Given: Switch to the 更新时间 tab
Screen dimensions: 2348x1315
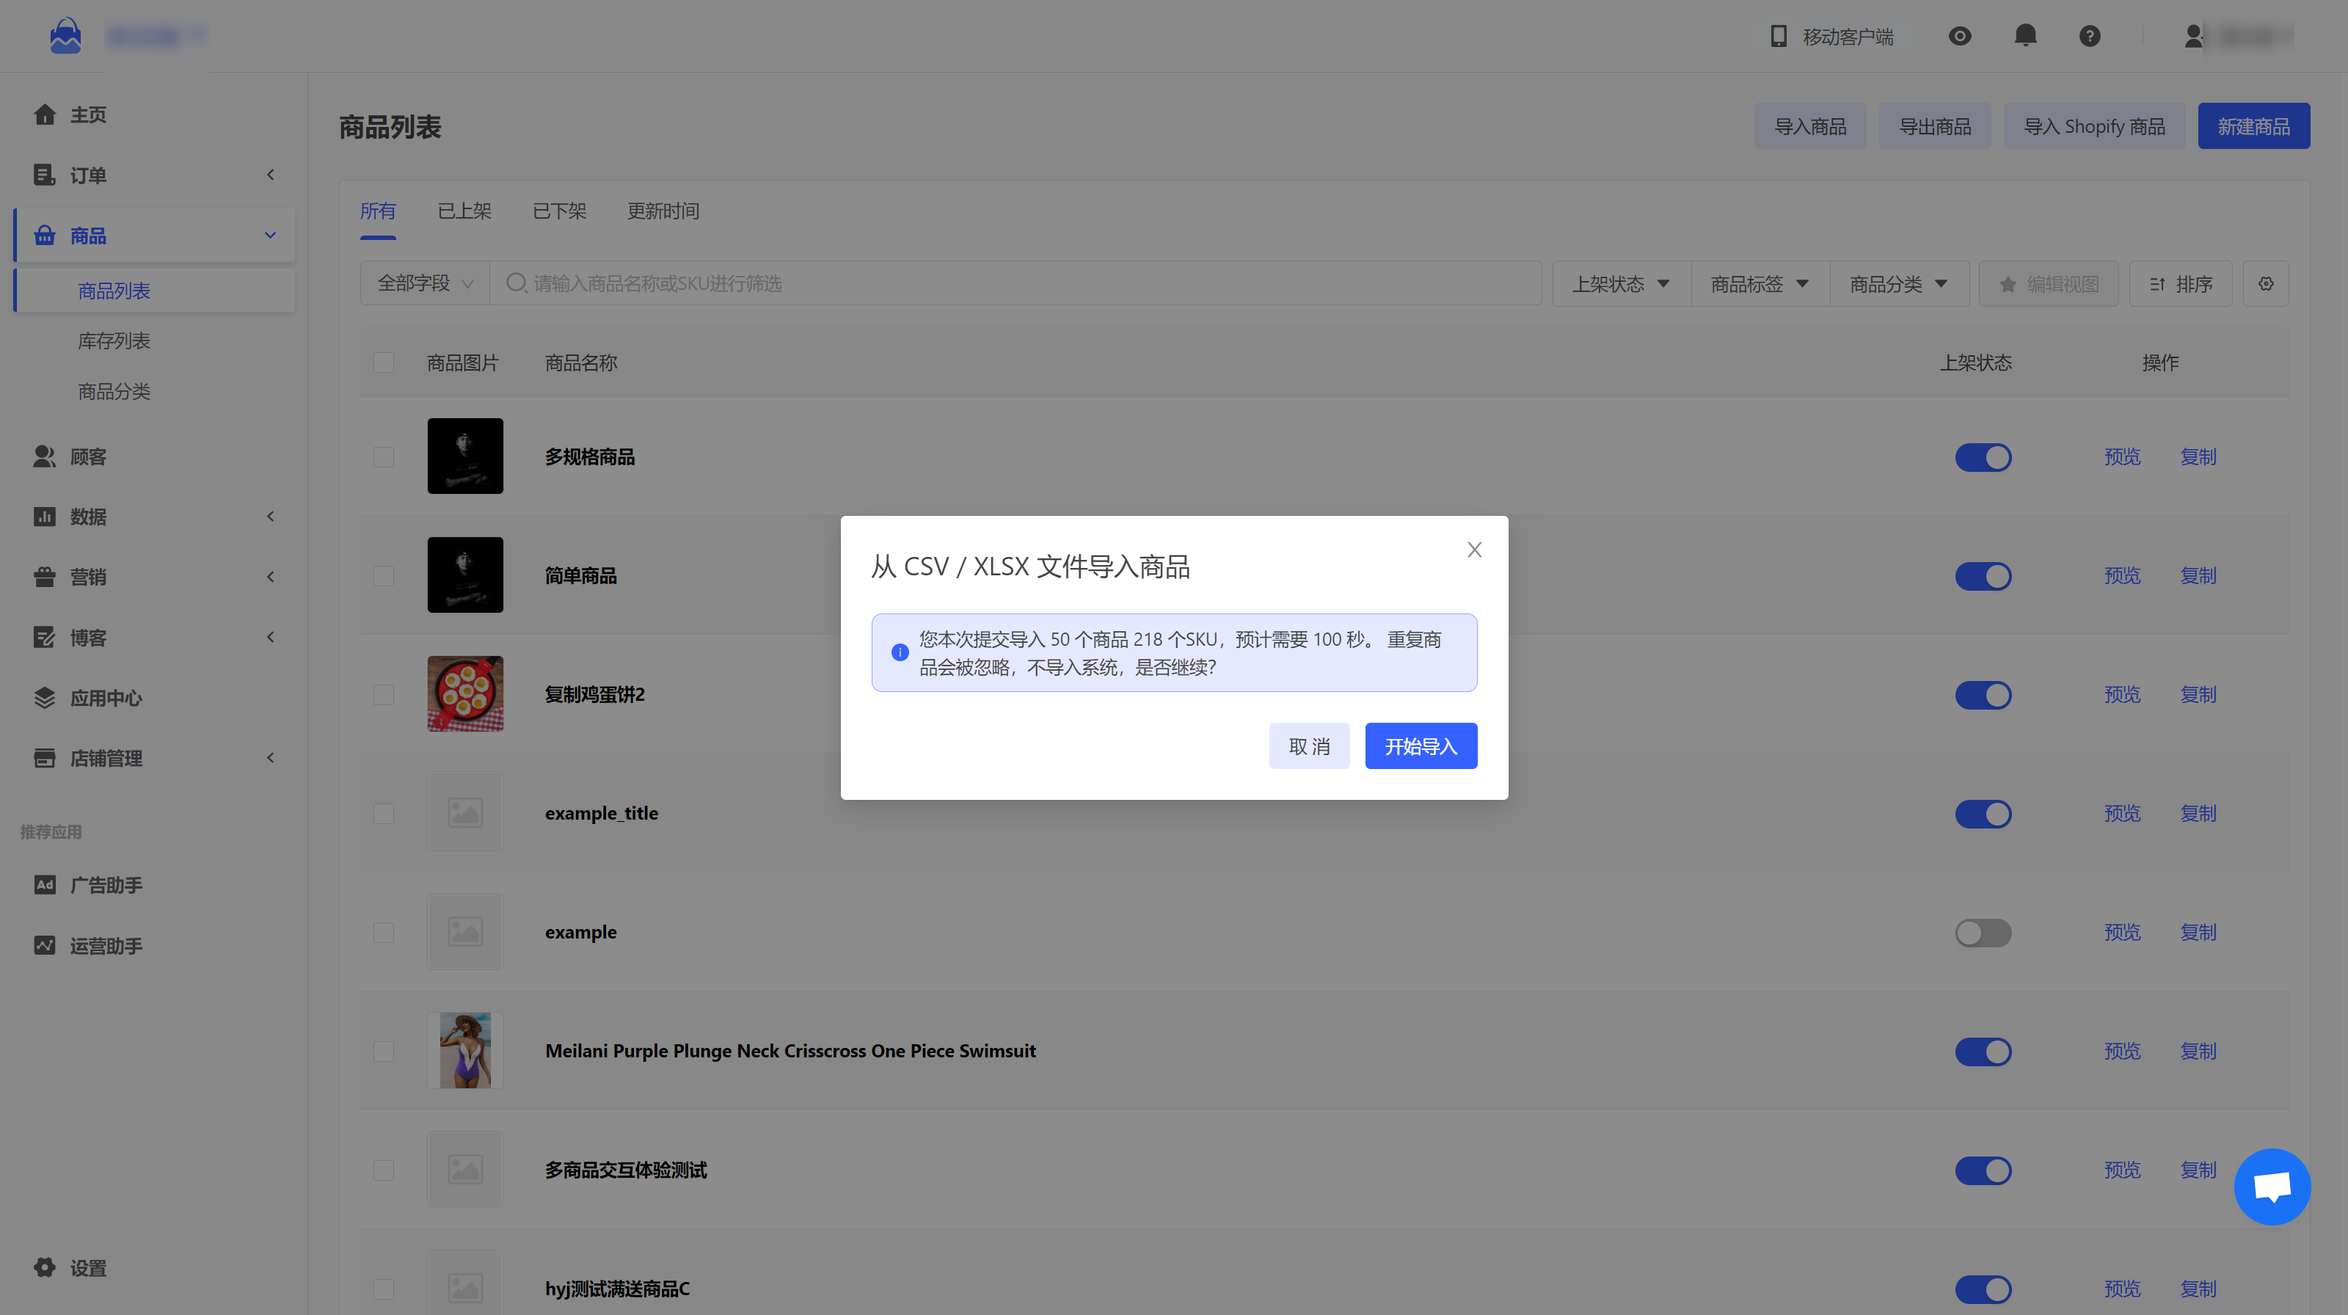Looking at the screenshot, I should [x=663, y=211].
